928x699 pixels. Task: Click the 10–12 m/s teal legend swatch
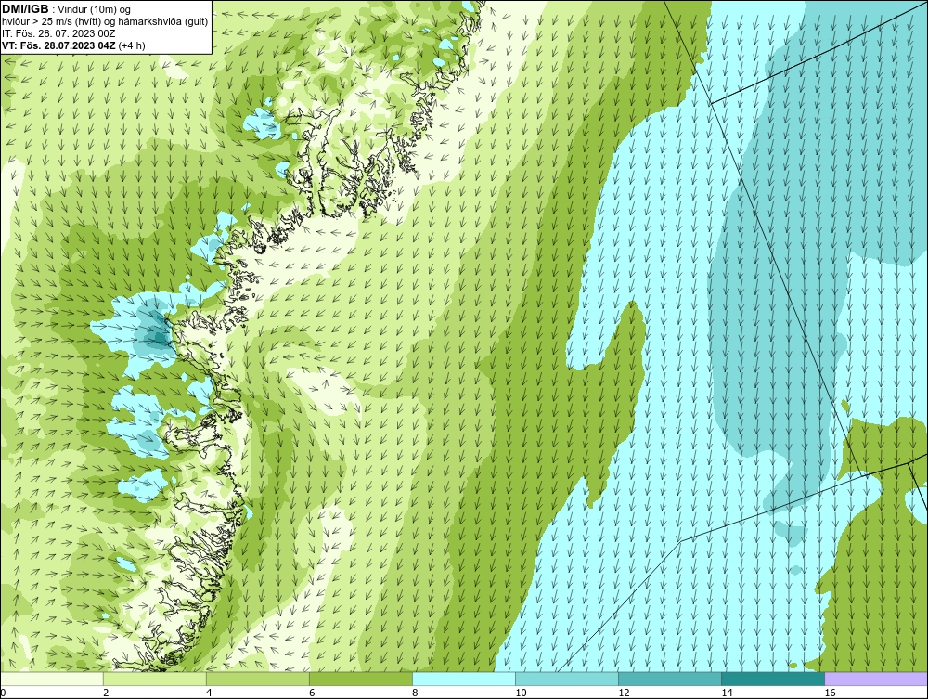[x=566, y=679]
